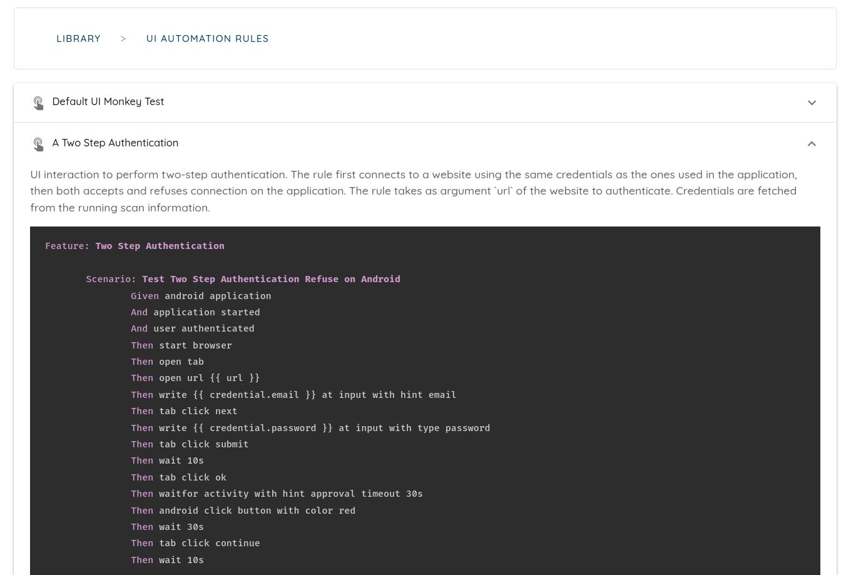Click the 'And application started' line
The image size is (846, 575).
click(195, 312)
